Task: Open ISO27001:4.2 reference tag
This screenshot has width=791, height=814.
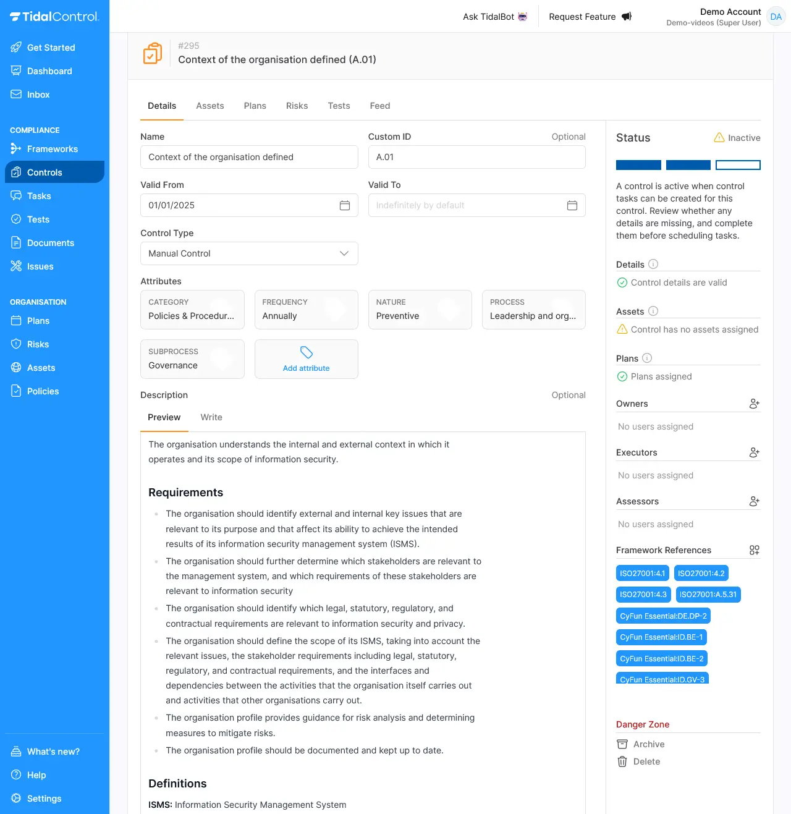Action: coord(701,574)
